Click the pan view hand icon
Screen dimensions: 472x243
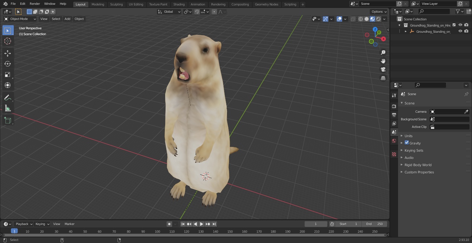click(x=383, y=61)
